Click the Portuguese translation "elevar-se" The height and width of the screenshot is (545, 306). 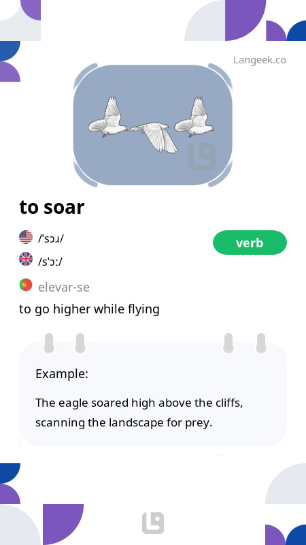tap(64, 287)
